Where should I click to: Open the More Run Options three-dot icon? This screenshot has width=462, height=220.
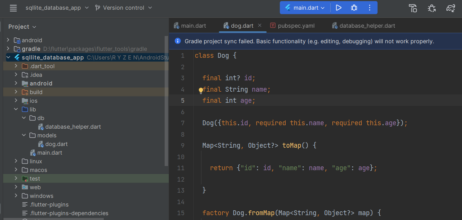369,8
